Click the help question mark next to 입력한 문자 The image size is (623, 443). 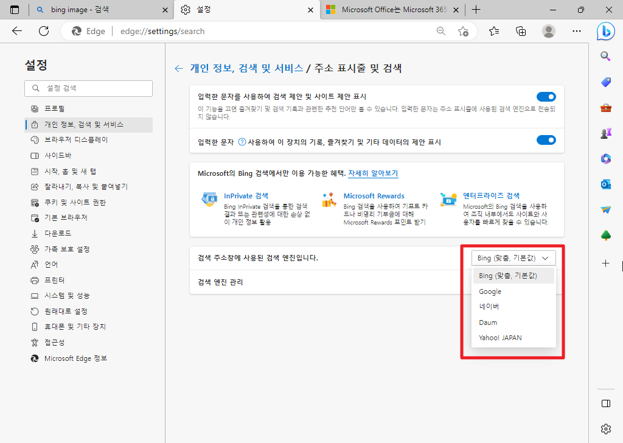coord(242,142)
